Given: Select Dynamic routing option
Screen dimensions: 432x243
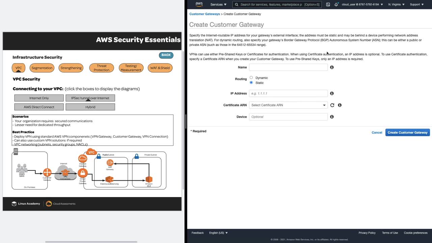Looking at the screenshot, I should click(x=251, y=78).
